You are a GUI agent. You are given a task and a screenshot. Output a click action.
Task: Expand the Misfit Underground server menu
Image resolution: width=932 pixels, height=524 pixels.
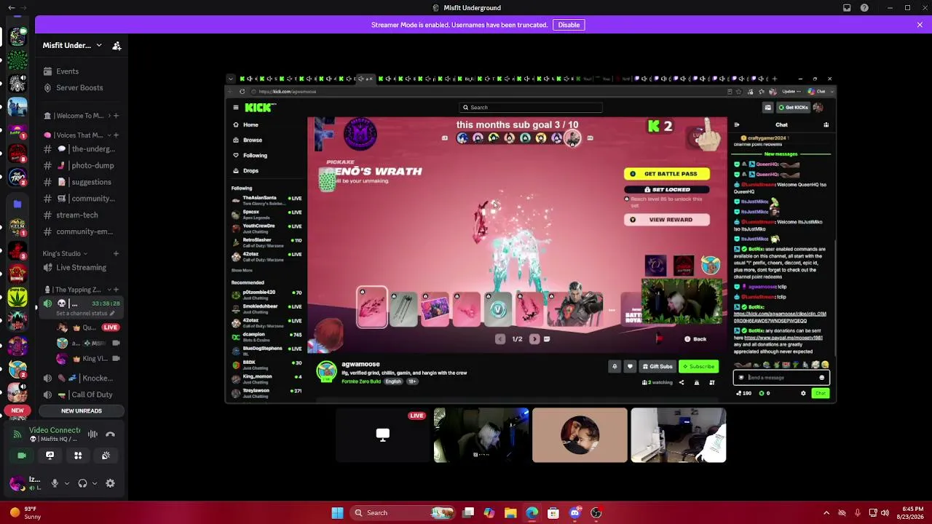coord(72,46)
